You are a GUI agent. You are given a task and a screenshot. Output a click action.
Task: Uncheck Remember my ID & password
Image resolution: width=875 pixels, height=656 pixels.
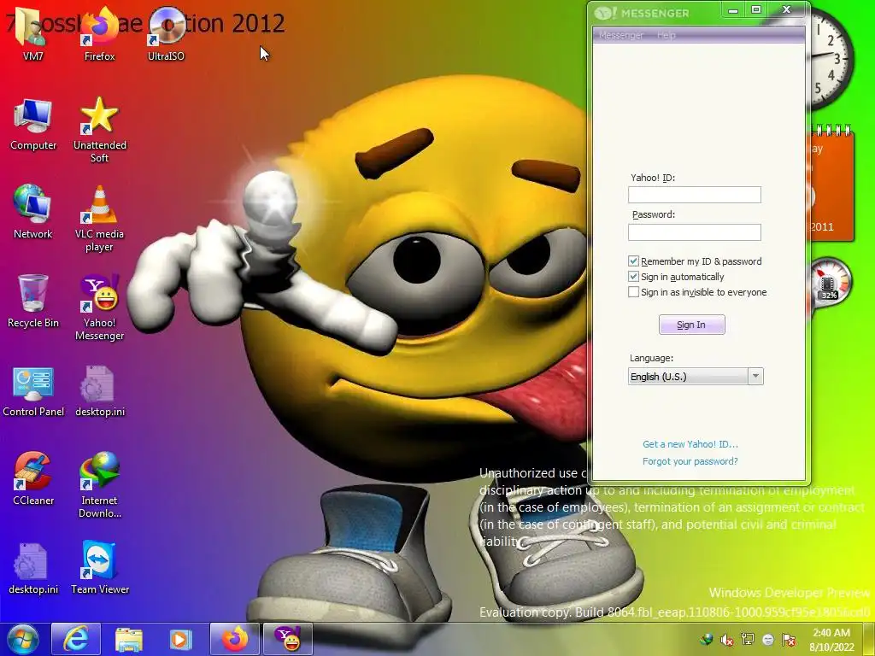point(633,261)
